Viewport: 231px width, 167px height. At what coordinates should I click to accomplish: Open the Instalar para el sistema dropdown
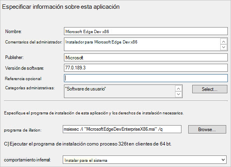[145, 160]
